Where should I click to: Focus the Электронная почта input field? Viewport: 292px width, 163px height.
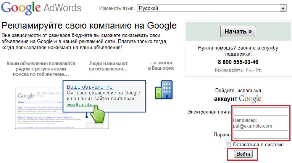pos(261,112)
